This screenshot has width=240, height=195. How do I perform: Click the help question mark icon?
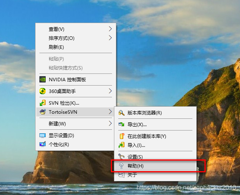coord(121,166)
